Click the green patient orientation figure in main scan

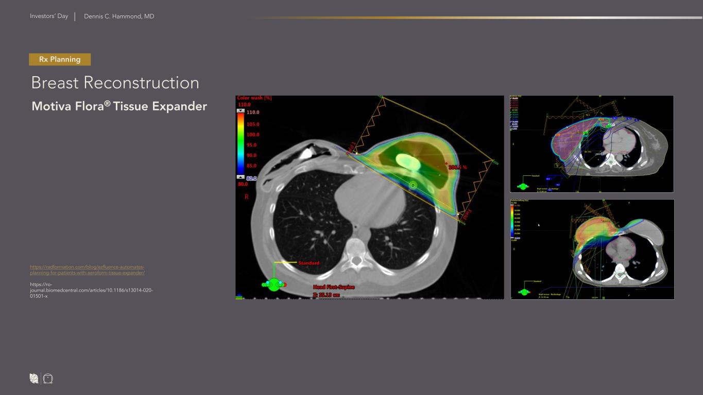click(274, 284)
